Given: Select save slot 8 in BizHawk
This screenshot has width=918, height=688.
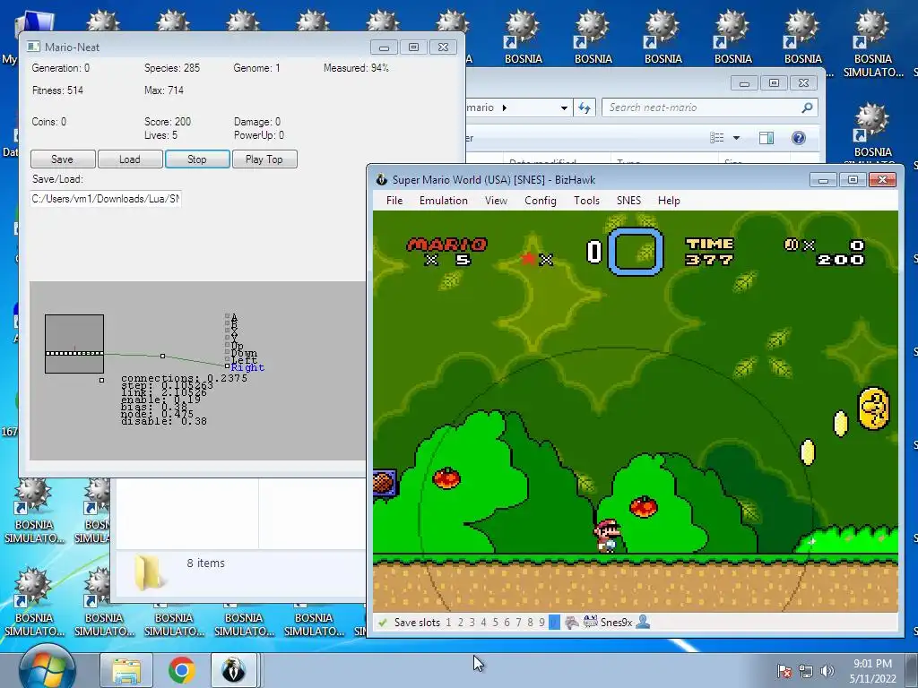Looking at the screenshot, I should coord(531,623).
